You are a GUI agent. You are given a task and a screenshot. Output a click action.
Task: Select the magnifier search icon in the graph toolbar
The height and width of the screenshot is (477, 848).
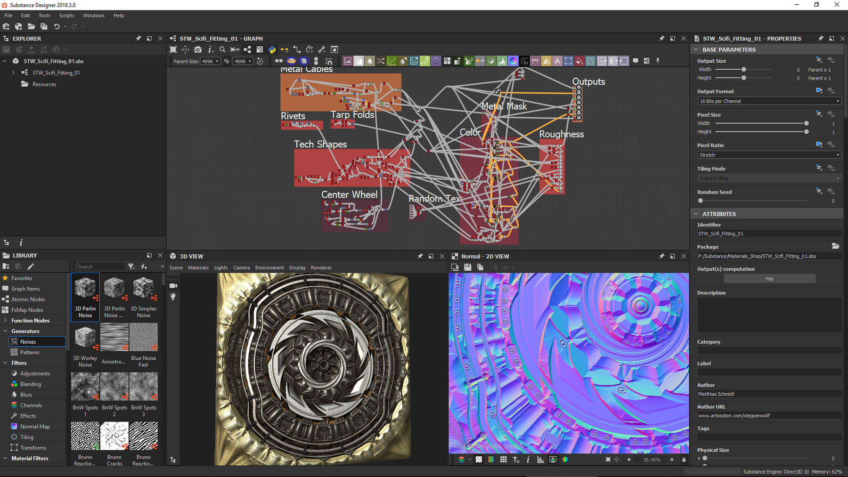pos(222,49)
